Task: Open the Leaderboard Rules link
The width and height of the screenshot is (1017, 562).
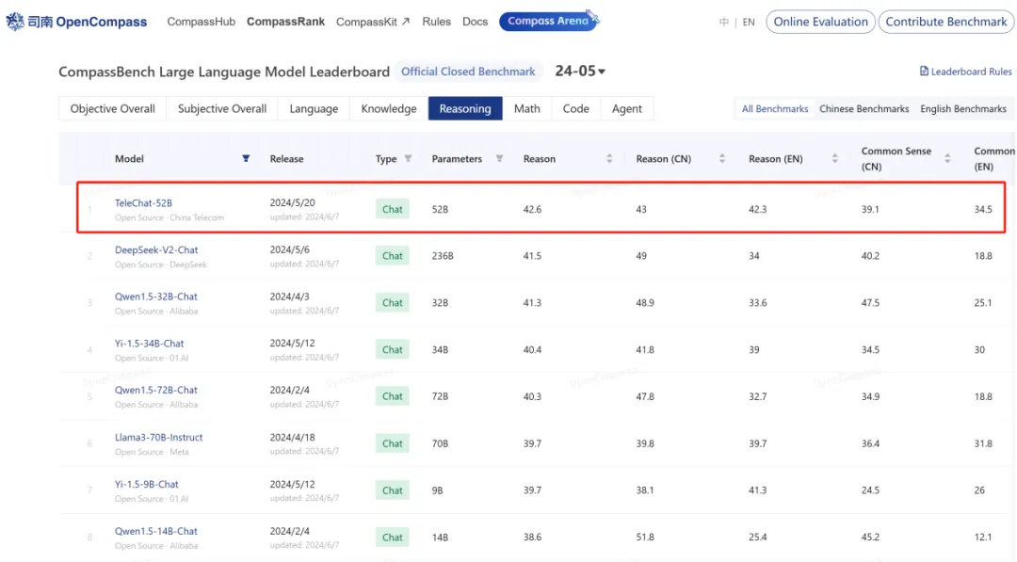Action: (x=965, y=72)
